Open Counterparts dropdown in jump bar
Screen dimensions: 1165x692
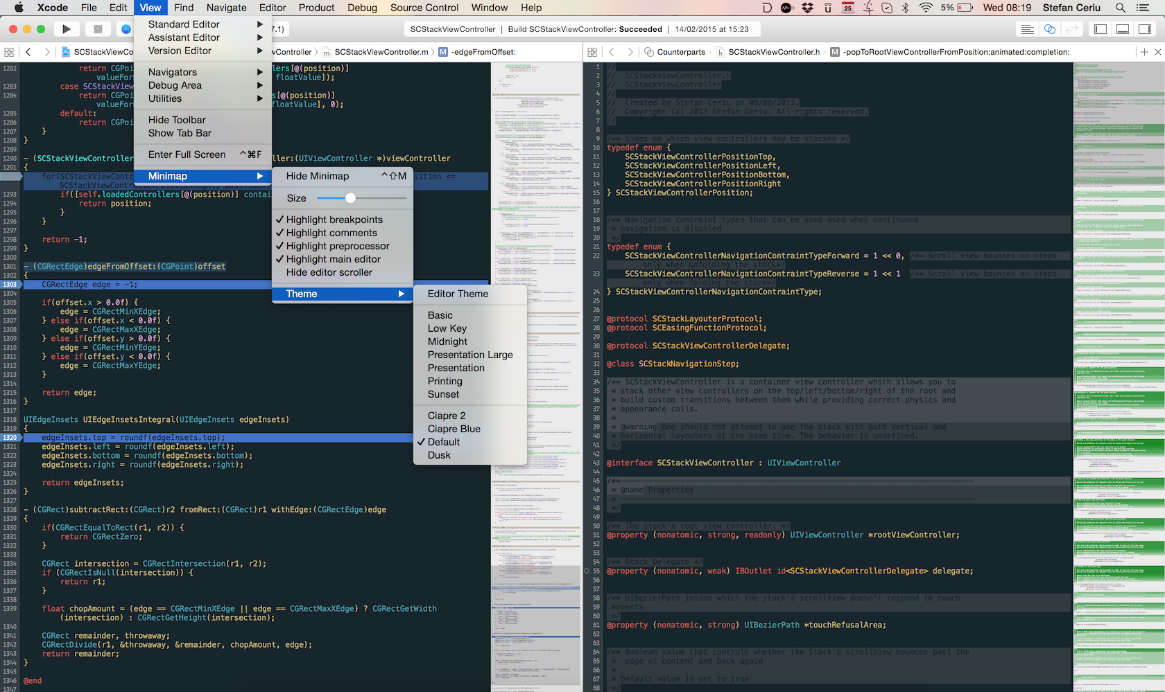[x=680, y=52]
